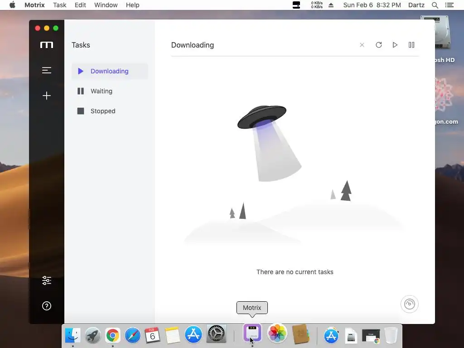Click the Motrix logo in sidebar
The height and width of the screenshot is (348, 464).
(x=47, y=45)
